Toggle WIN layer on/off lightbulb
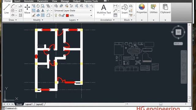Screen dimensions: 196x110 (56, 15)
